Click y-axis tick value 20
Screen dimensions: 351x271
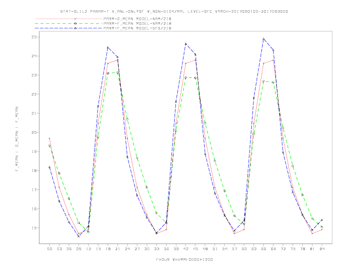34,132
